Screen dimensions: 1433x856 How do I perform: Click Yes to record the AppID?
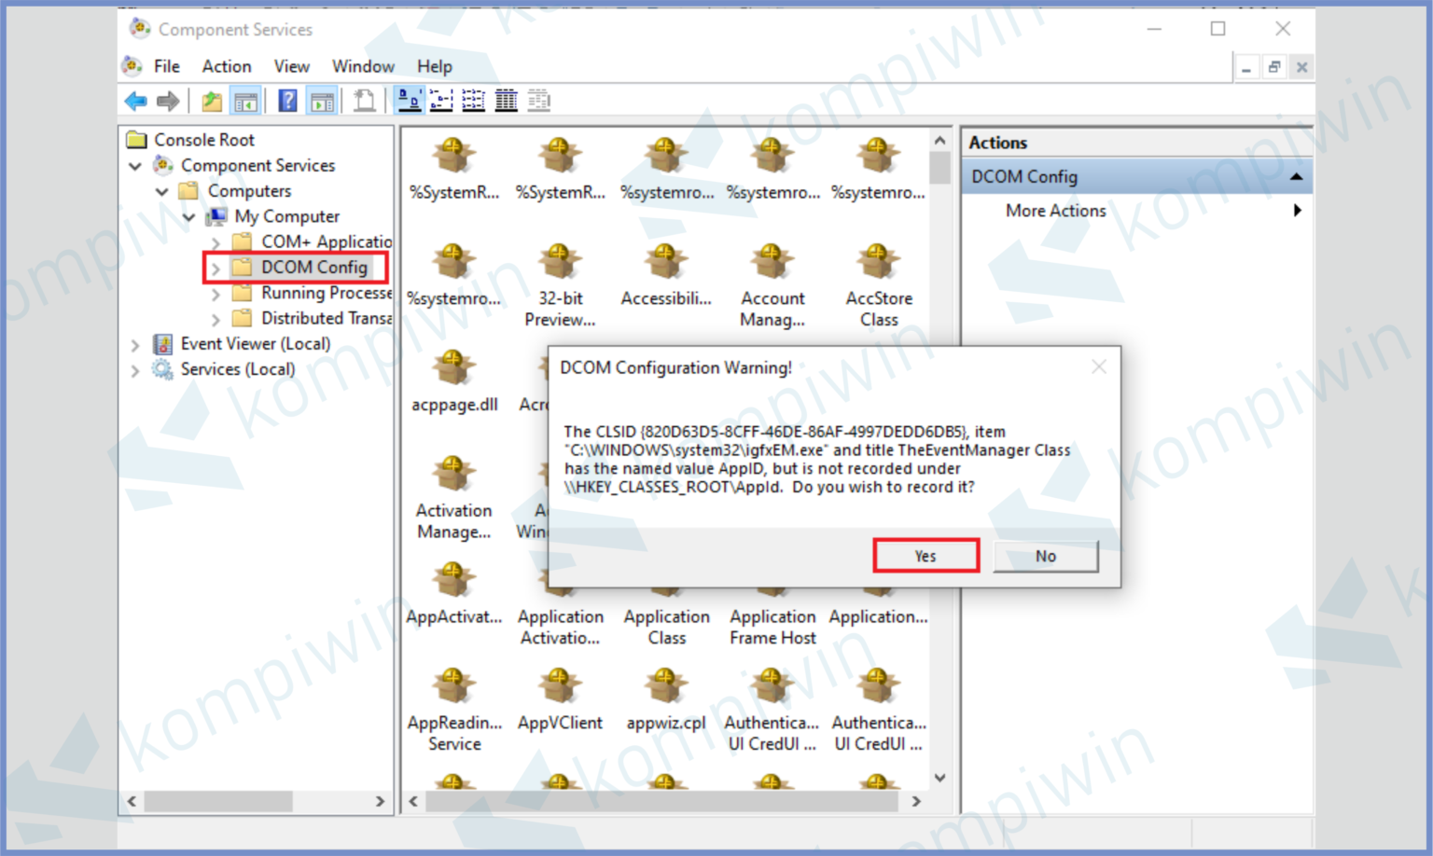coord(925,555)
